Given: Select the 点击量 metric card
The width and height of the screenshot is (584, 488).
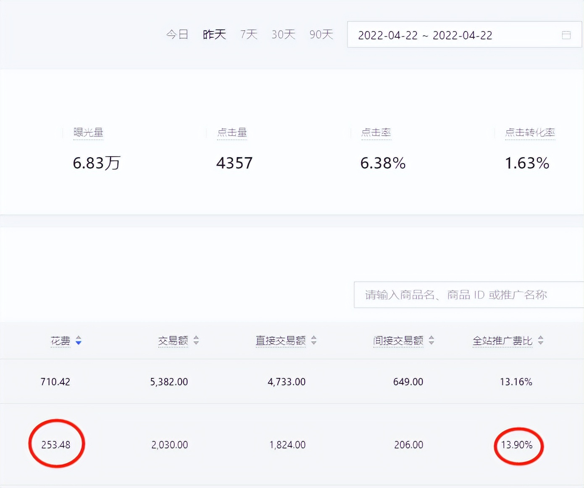Looking at the screenshot, I should point(232,132).
